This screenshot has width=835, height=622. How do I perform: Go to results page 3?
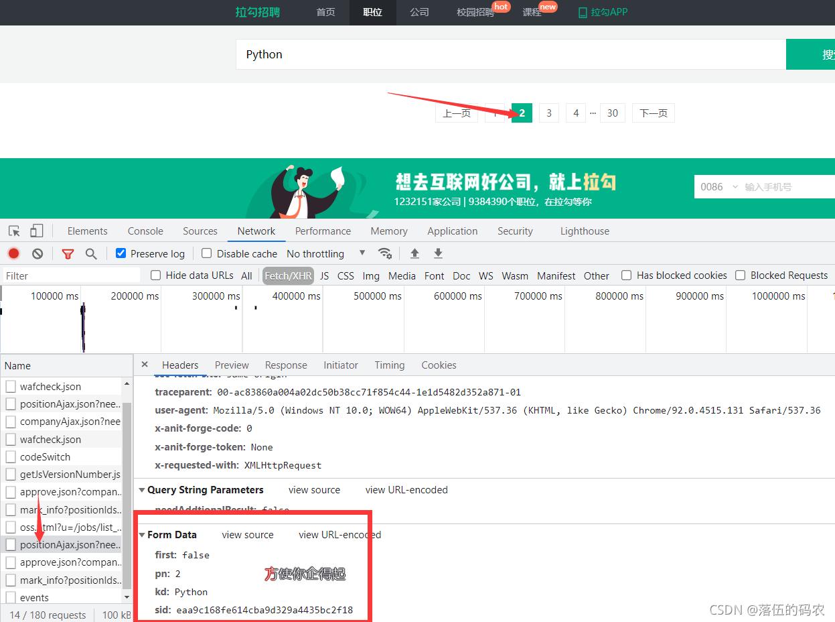click(x=548, y=113)
